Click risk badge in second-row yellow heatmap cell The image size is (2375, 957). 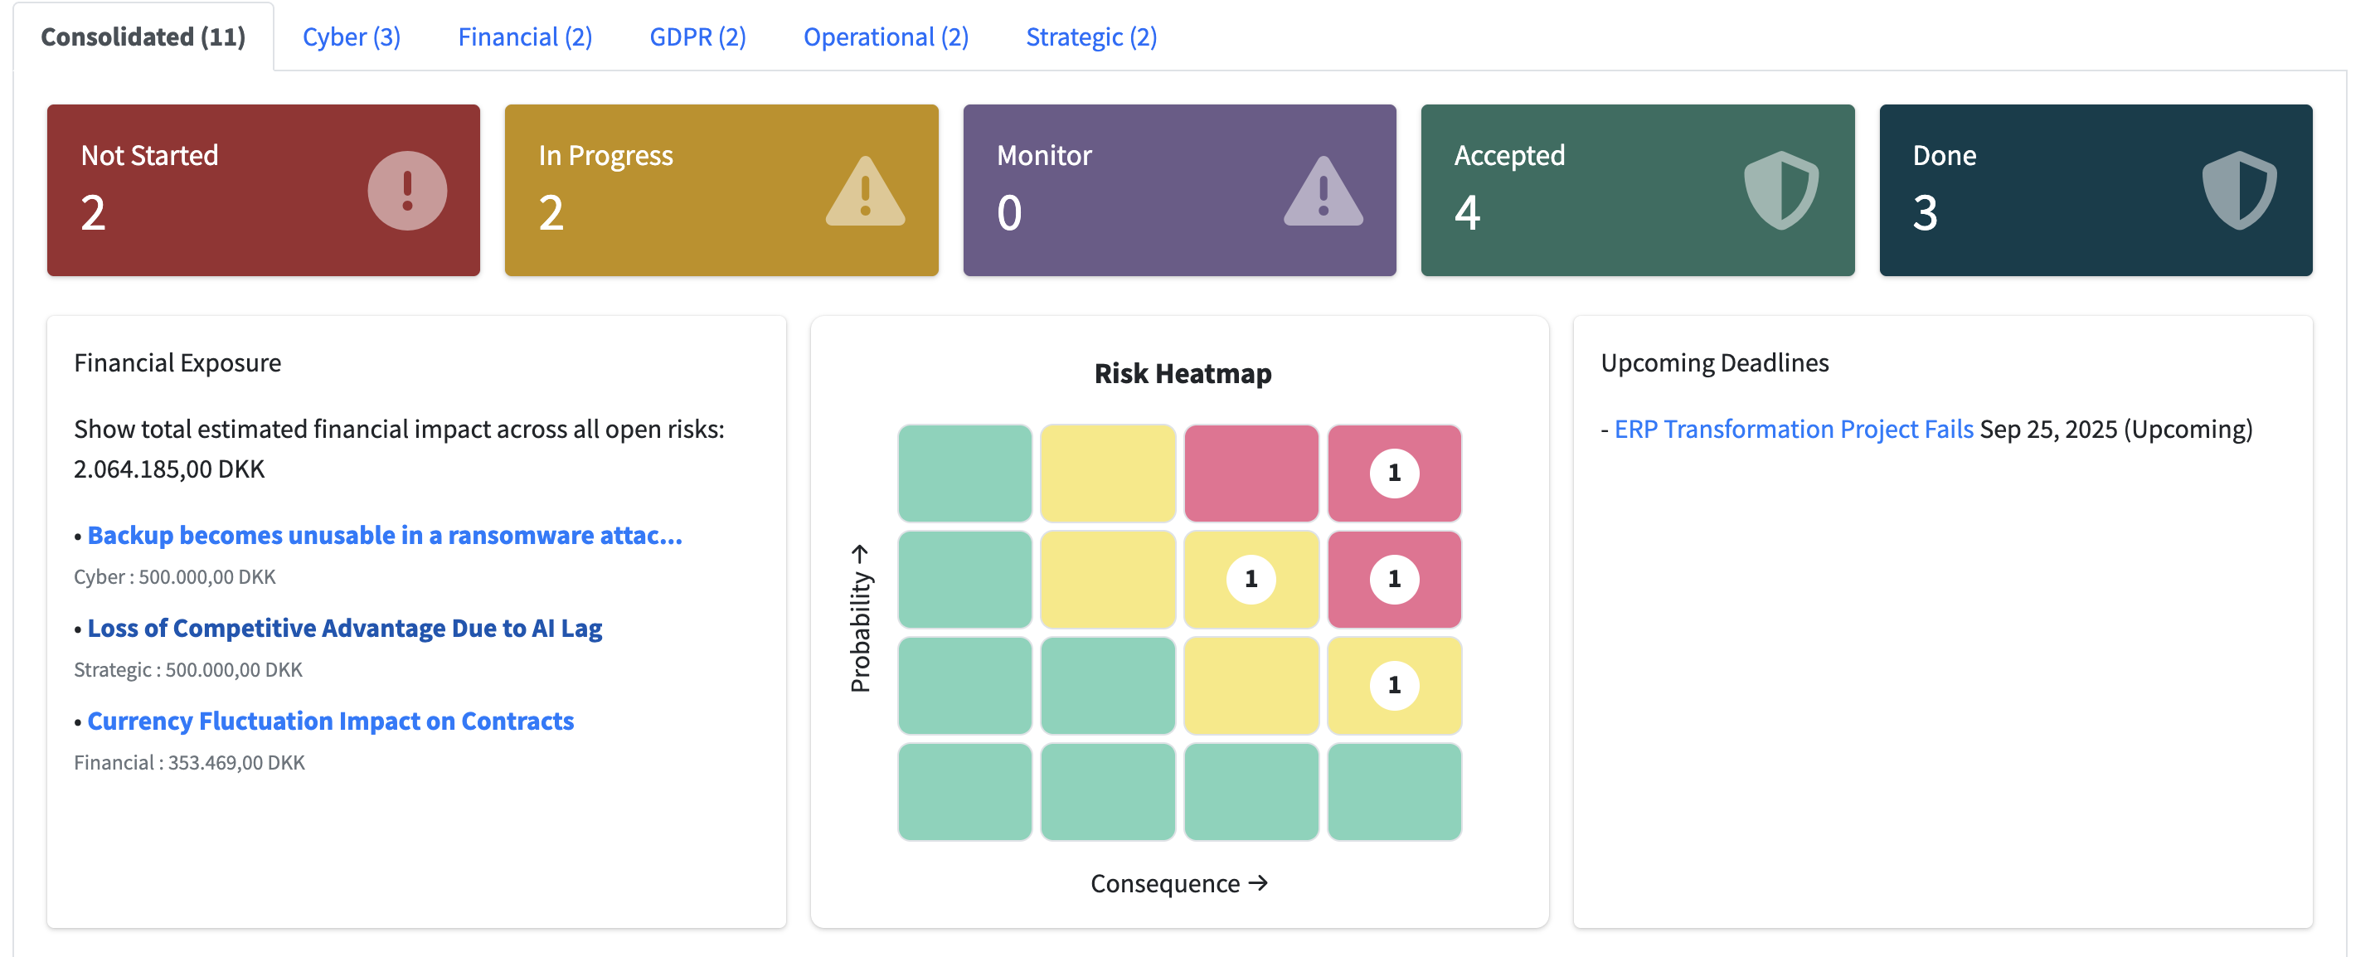click(1251, 579)
